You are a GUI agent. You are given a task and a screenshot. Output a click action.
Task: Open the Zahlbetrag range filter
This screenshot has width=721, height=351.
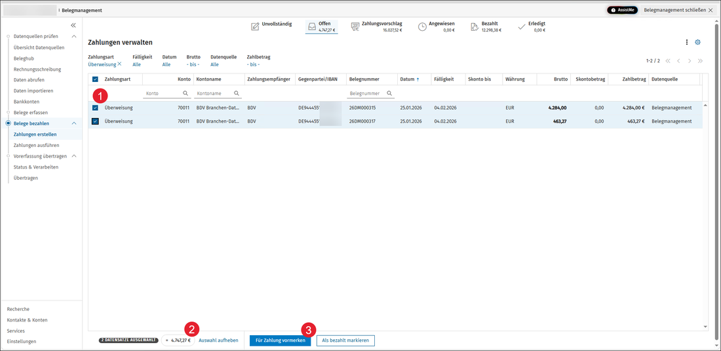pos(254,64)
